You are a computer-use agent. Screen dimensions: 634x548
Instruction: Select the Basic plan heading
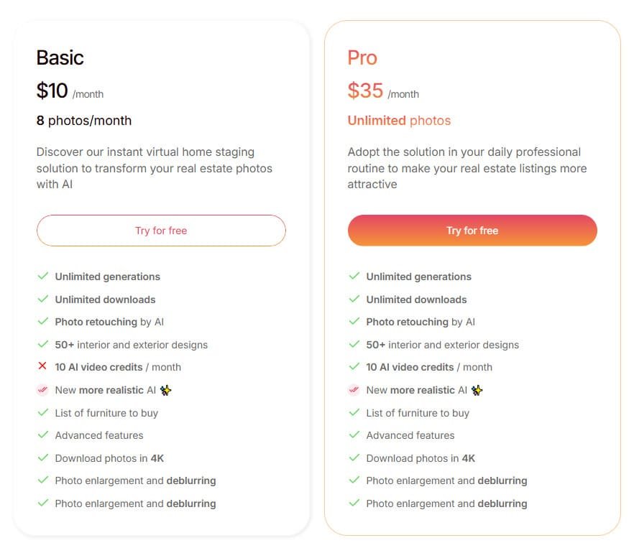tap(60, 58)
